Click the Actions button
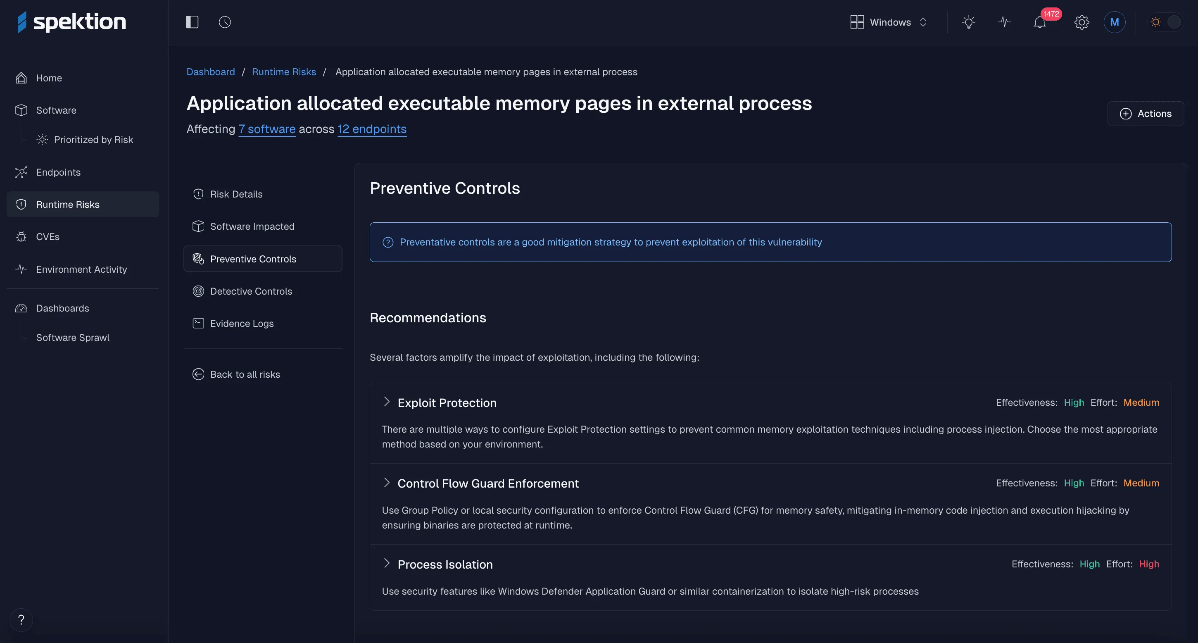This screenshot has width=1198, height=643. (x=1146, y=113)
